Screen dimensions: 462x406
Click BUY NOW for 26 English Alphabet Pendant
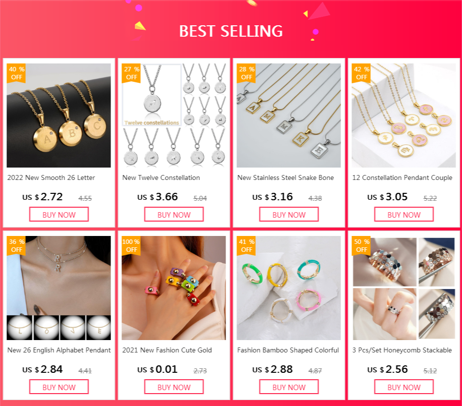pyautogui.click(x=59, y=387)
